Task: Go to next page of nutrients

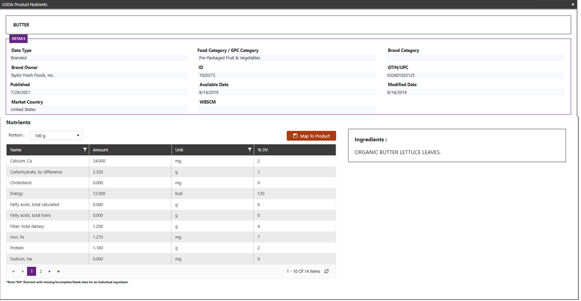Action: [x=50, y=271]
